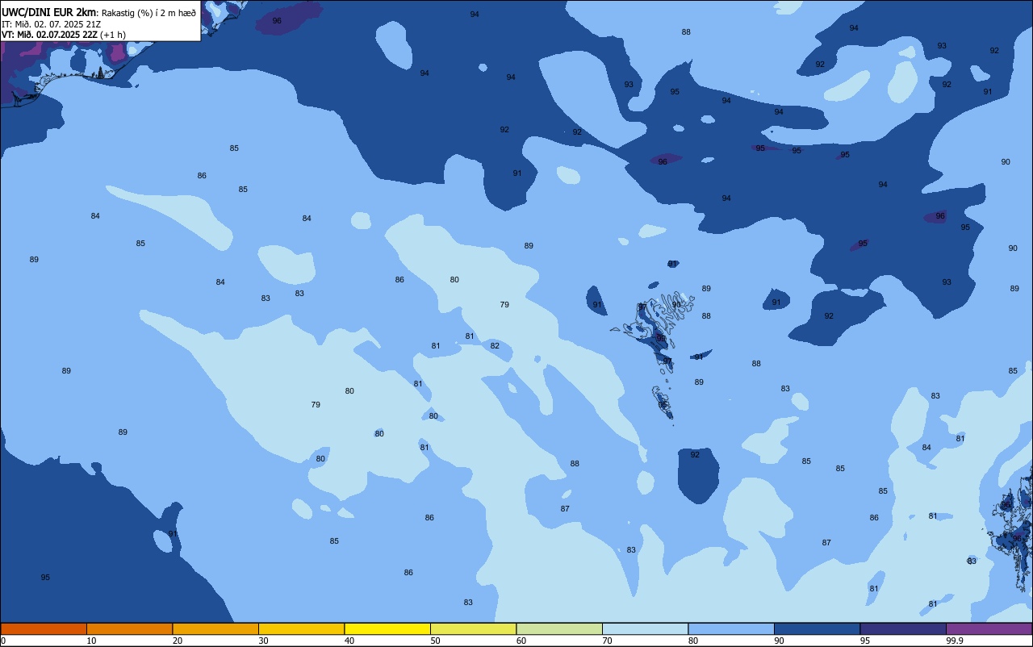Viewport: 1033px width, 647px height.
Task: Click the "UWC/DINI EUR 2km" title text
Action: point(49,12)
